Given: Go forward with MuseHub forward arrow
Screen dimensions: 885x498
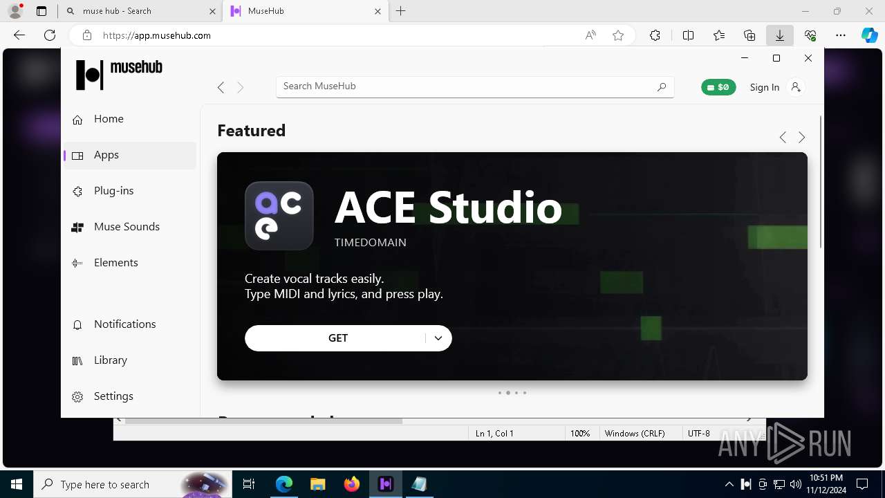Looking at the screenshot, I should pos(241,87).
